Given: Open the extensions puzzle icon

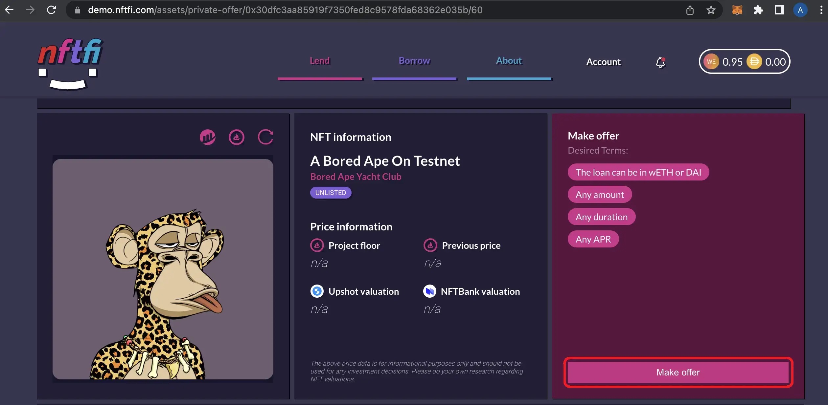Looking at the screenshot, I should pyautogui.click(x=758, y=10).
